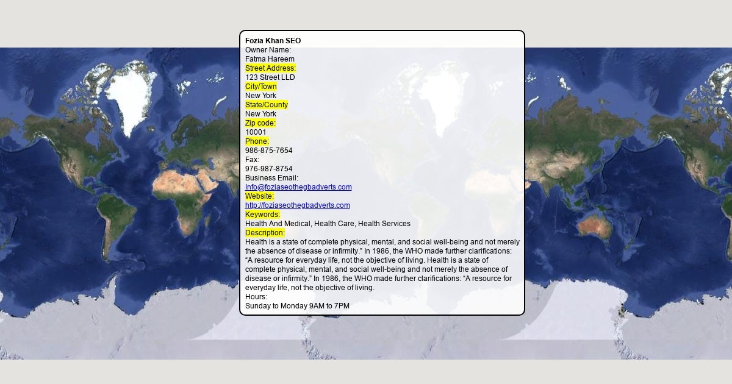Click the Info@foziaseothegbadverts.com email link

click(x=298, y=187)
